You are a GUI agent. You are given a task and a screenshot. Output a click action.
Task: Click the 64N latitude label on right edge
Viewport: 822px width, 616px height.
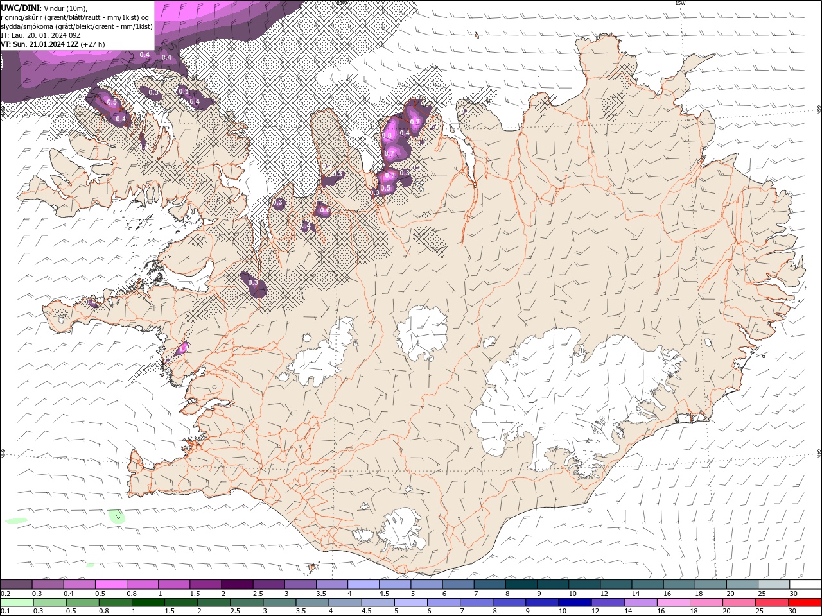click(x=819, y=454)
